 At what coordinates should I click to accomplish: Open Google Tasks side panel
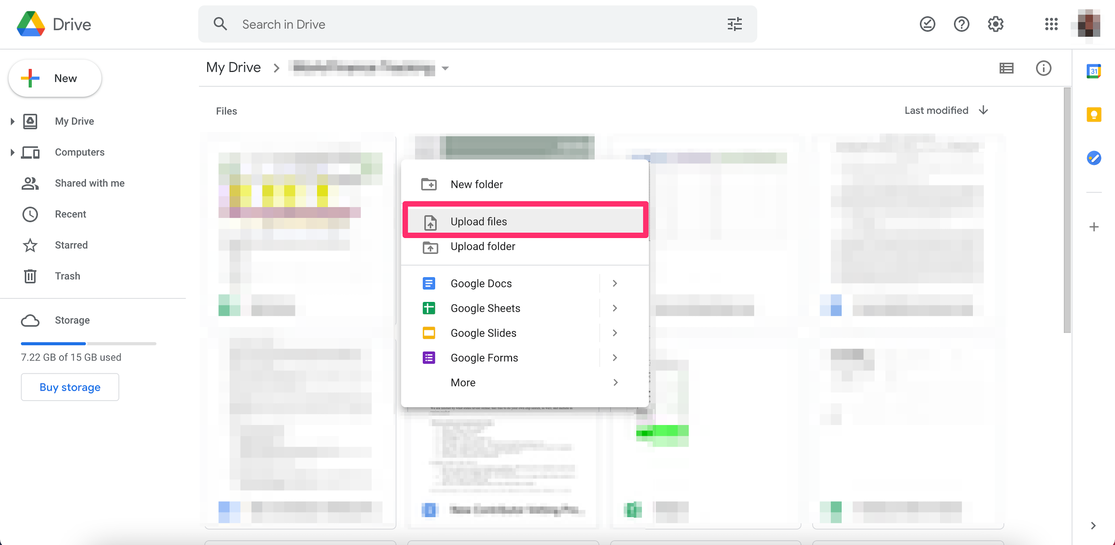pos(1094,158)
